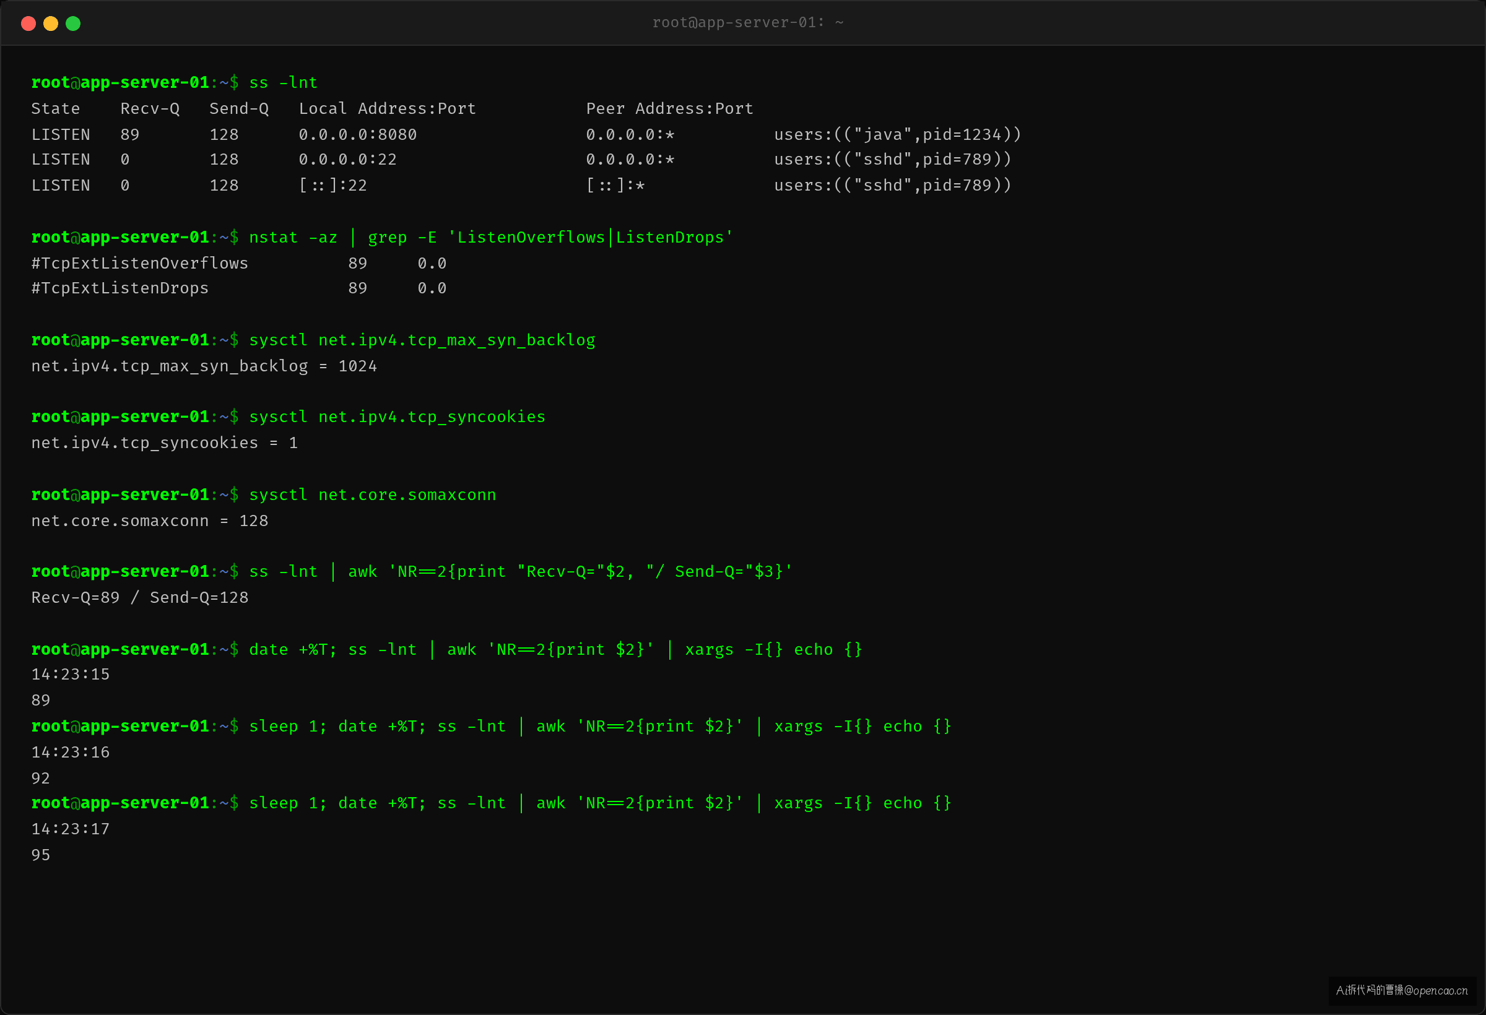Click the 'date +%T; ss -lnt' command without sleep
This screenshot has height=1015, width=1486.
[x=555, y=649]
